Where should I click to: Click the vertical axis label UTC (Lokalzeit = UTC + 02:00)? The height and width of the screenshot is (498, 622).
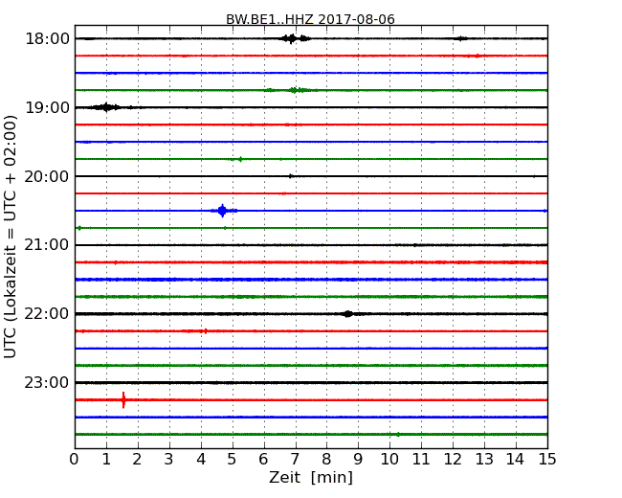coord(11,237)
